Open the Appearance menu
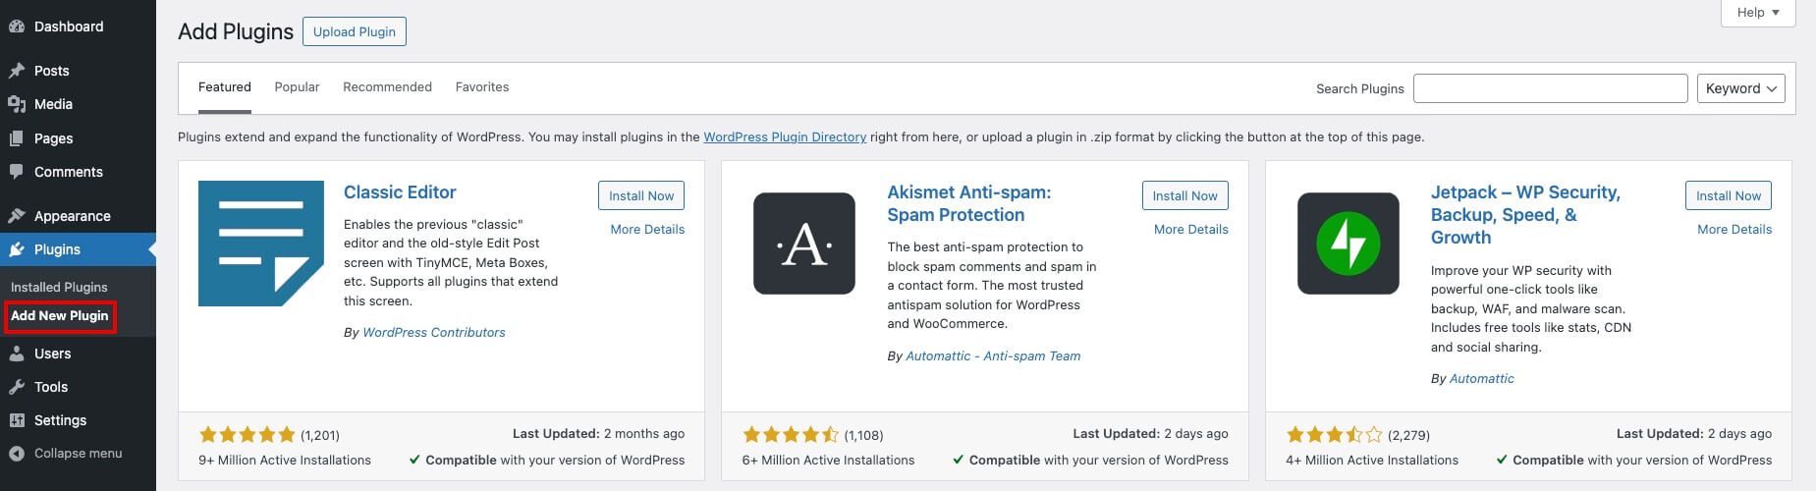This screenshot has height=491, width=1816. 78,216
